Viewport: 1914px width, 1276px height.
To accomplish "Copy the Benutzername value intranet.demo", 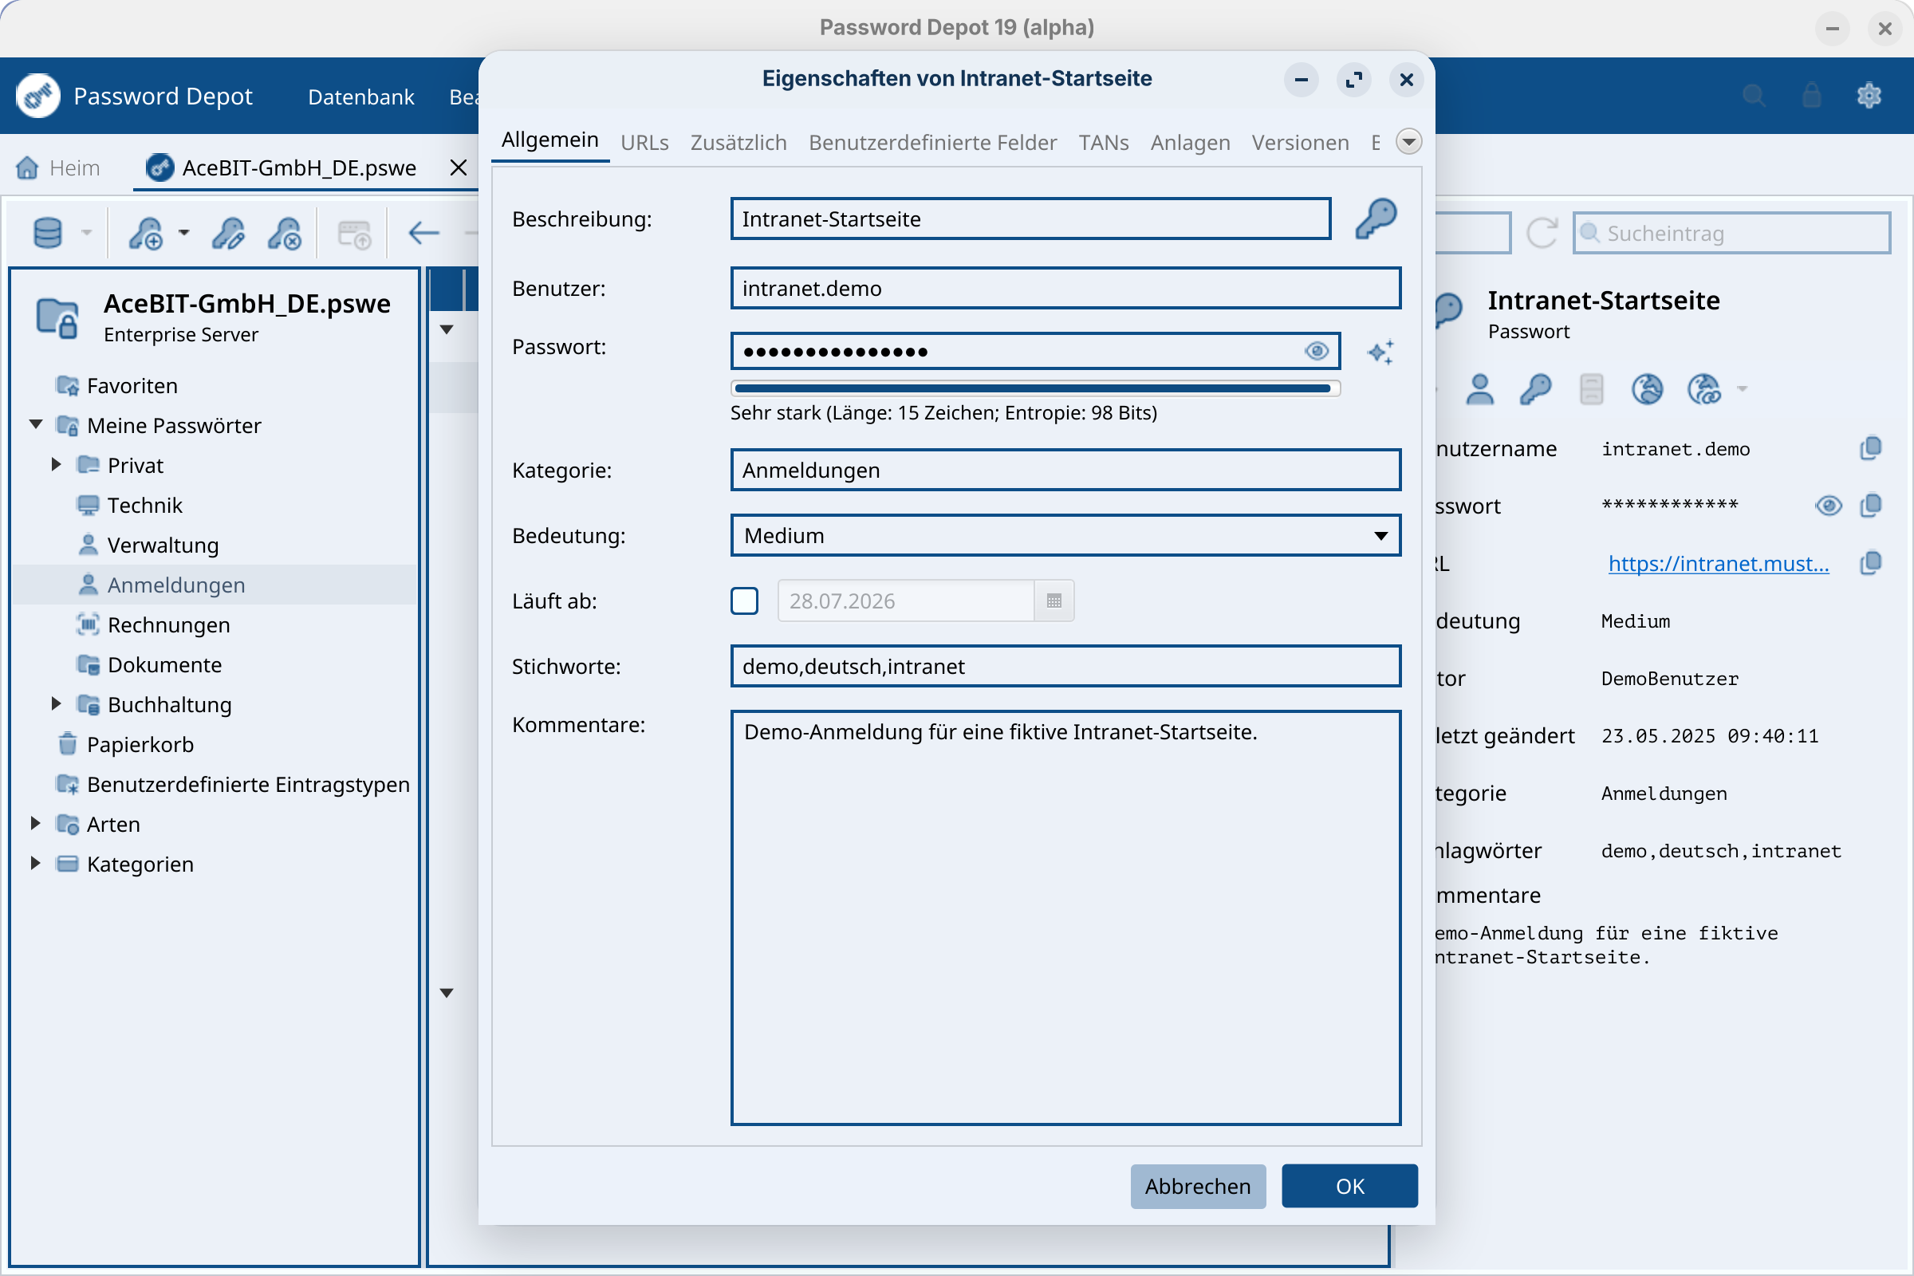I will point(1871,447).
